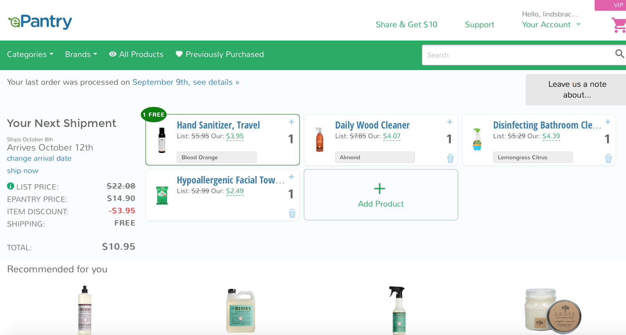Expand the Categories dropdown
Viewport: 626px width, 335px height.
click(30, 54)
